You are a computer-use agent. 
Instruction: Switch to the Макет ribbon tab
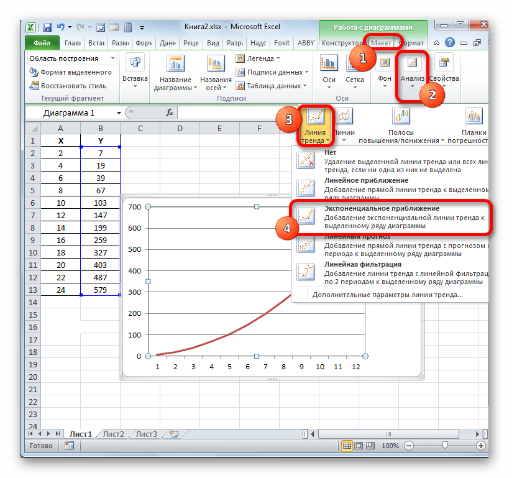[381, 43]
